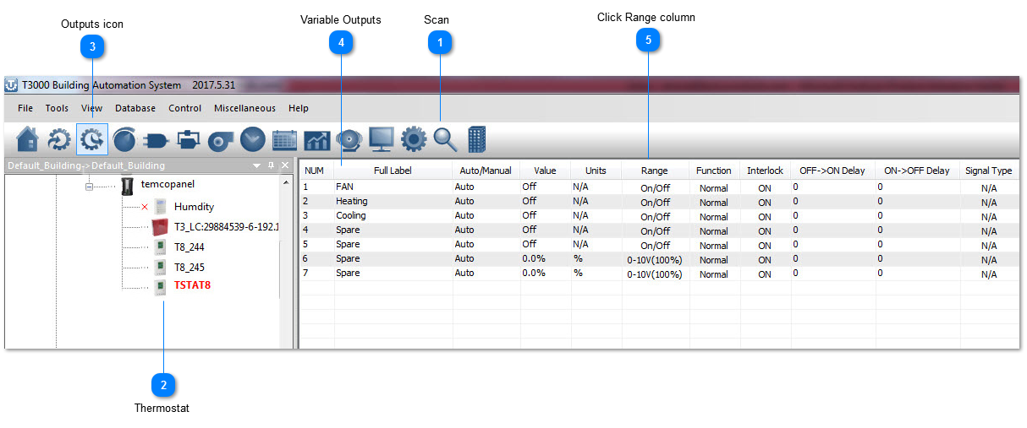This screenshot has width=1027, height=428.
Task: Click Auto cell in Heating row
Action: tap(486, 201)
